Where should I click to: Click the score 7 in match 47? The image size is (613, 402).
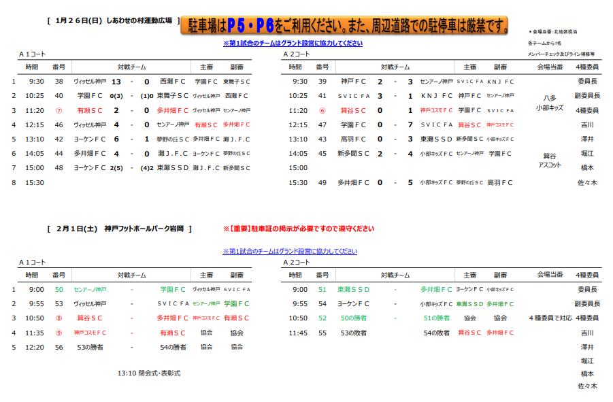[x=410, y=124]
